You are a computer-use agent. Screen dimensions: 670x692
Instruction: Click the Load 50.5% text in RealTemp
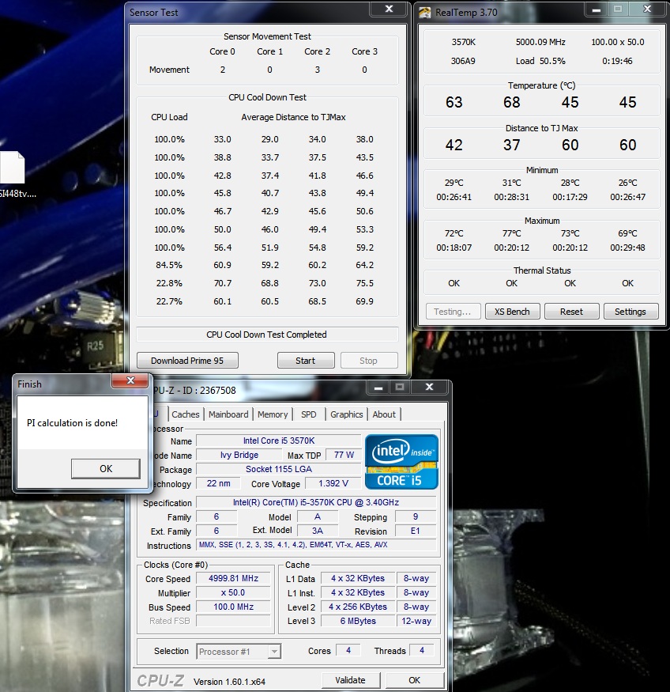(540, 61)
